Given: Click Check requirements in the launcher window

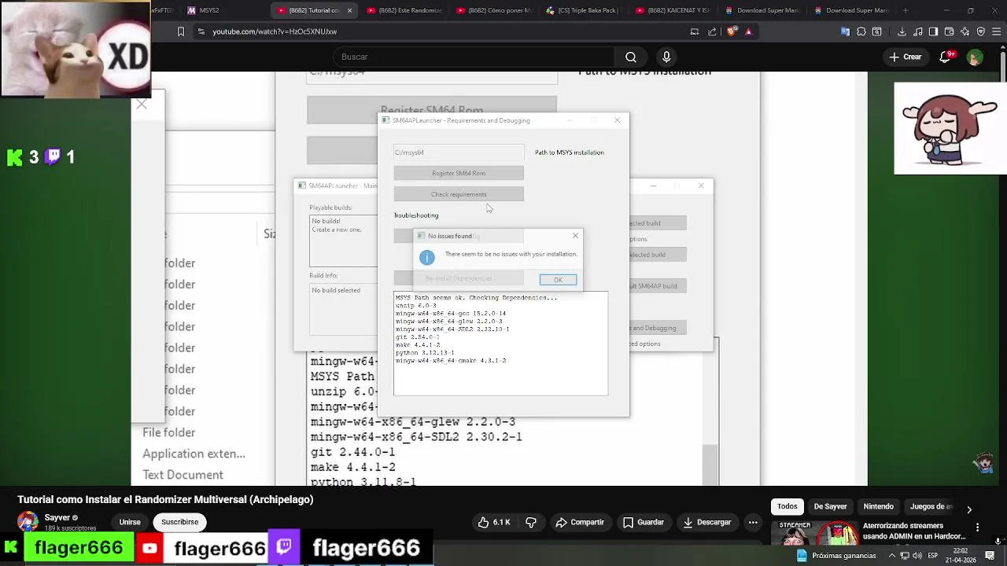Looking at the screenshot, I should click(459, 194).
